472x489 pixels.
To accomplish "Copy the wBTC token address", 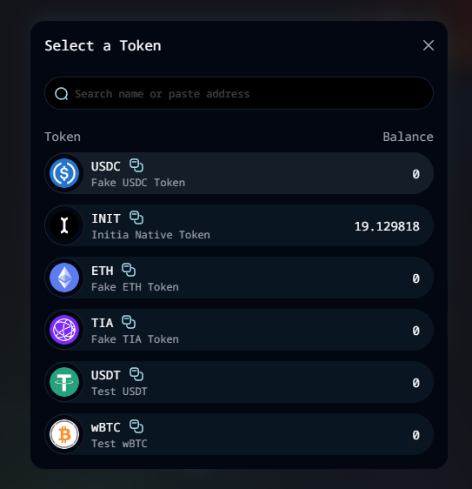I will pos(136,426).
